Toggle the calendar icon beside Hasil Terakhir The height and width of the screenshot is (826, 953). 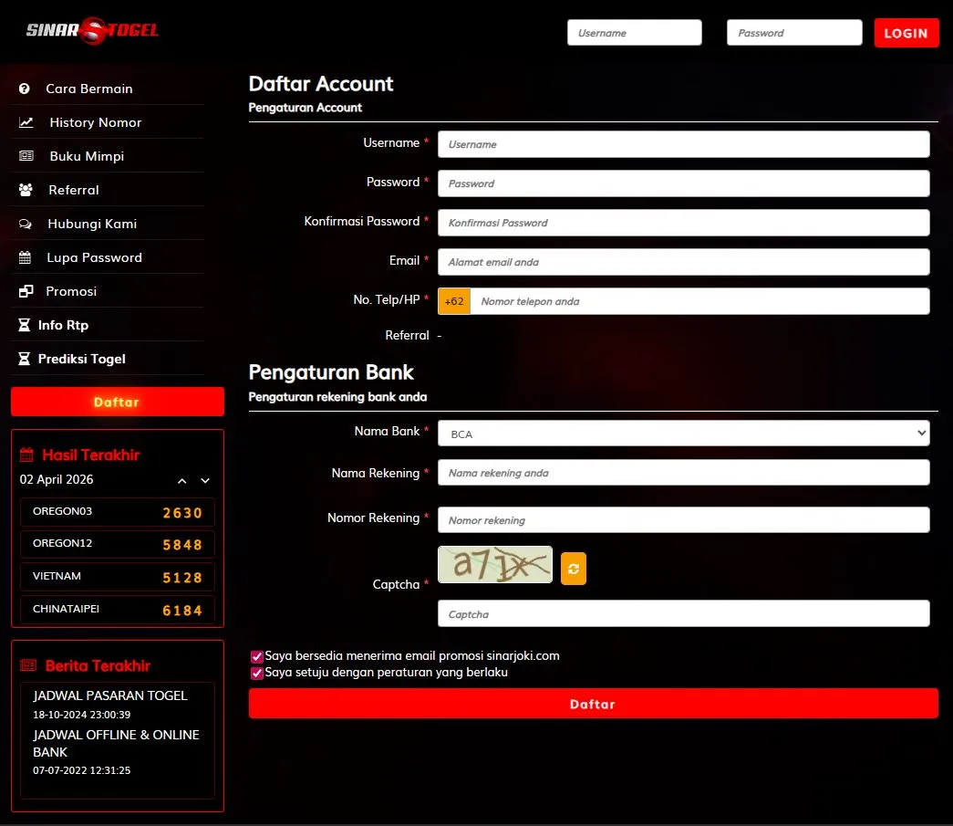click(28, 455)
